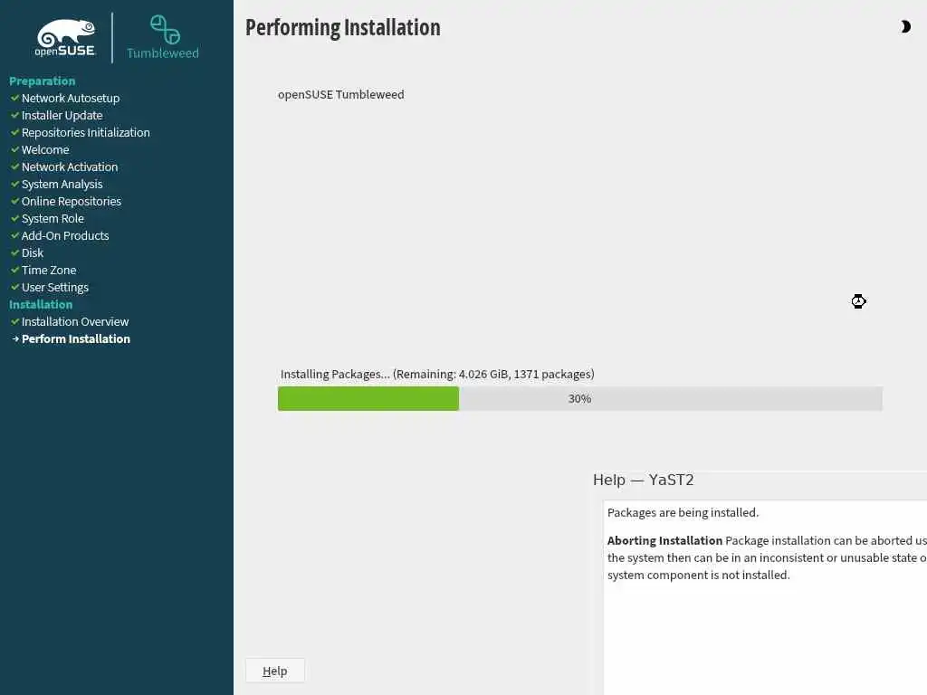
Task: Toggle dark mode with the moon icon
Action: click(905, 26)
